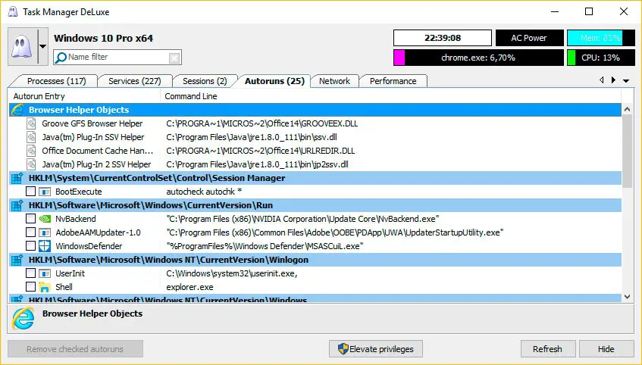Check the Shell checkbox
The width and height of the screenshot is (642, 365).
pyautogui.click(x=31, y=286)
